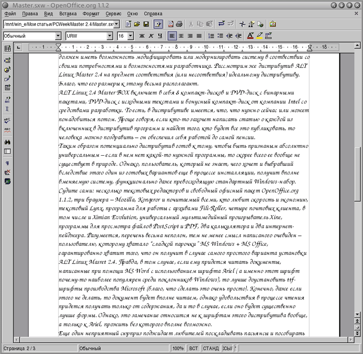Open the Вставка menu
The height and width of the screenshot is (354, 363).
pos(68,14)
